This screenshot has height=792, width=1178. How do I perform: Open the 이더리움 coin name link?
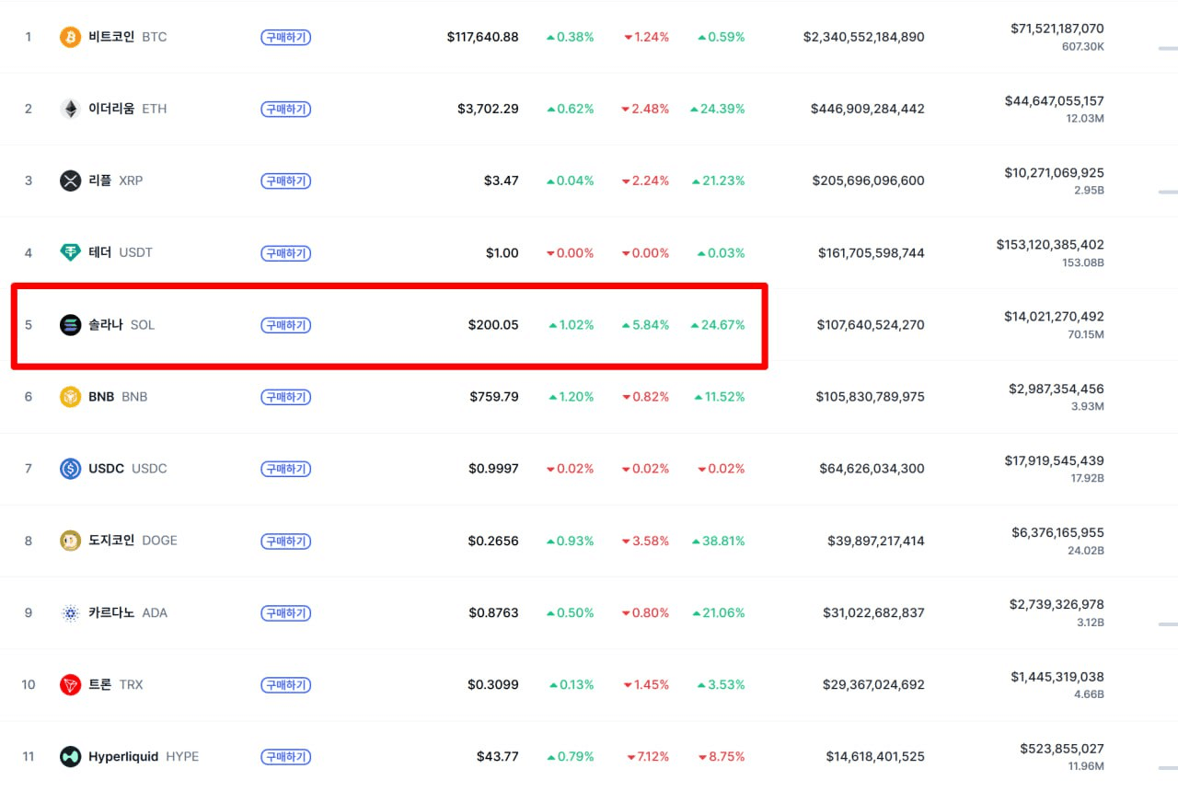111,109
